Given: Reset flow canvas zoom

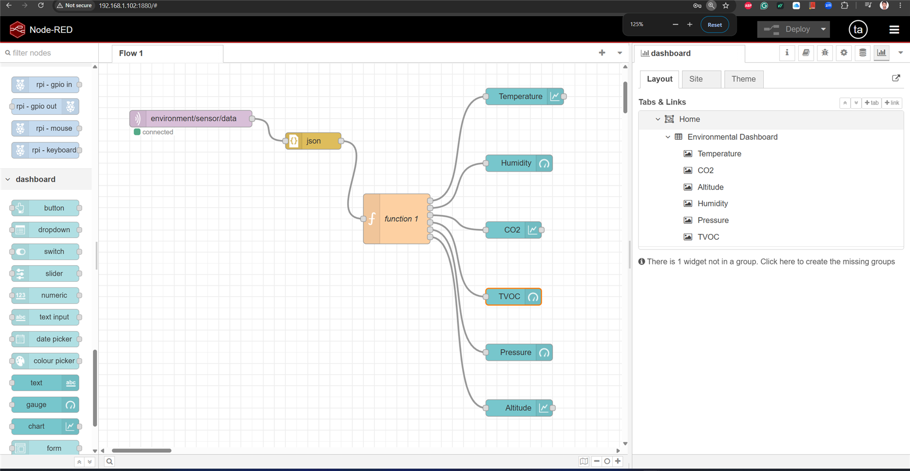Looking at the screenshot, I should click(x=607, y=461).
